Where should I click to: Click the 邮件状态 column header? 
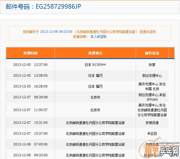(152, 53)
